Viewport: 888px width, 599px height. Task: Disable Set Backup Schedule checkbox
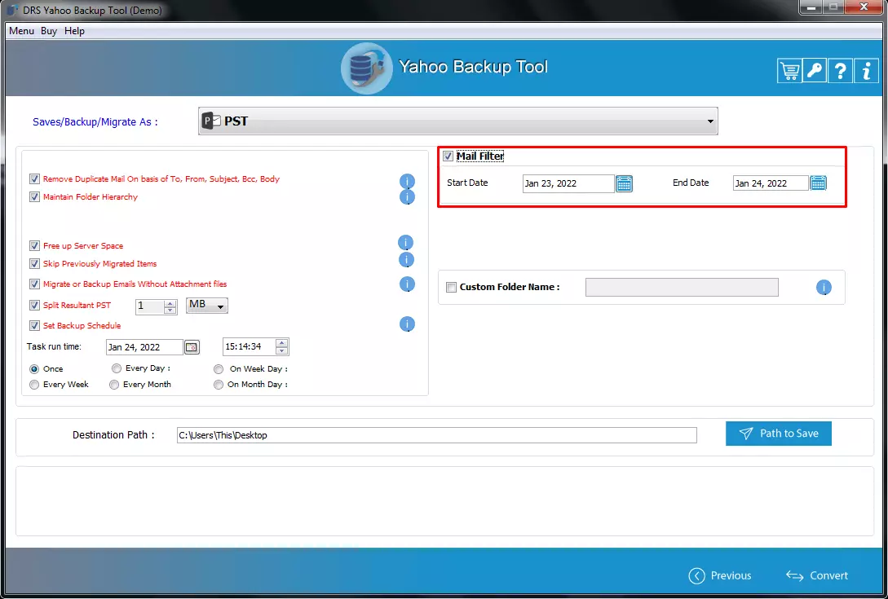[x=34, y=325]
